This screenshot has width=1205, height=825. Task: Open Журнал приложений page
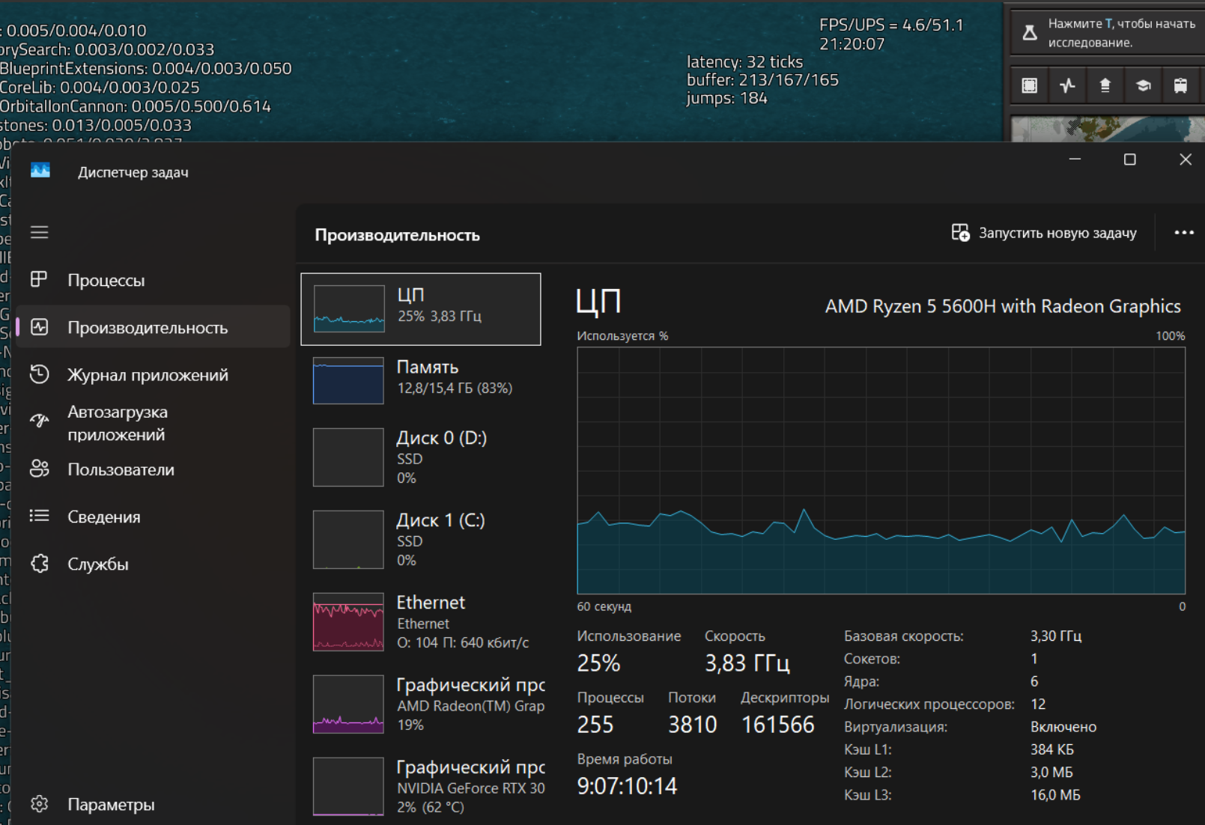tap(153, 374)
